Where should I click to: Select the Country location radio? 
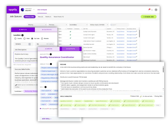[15, 39]
